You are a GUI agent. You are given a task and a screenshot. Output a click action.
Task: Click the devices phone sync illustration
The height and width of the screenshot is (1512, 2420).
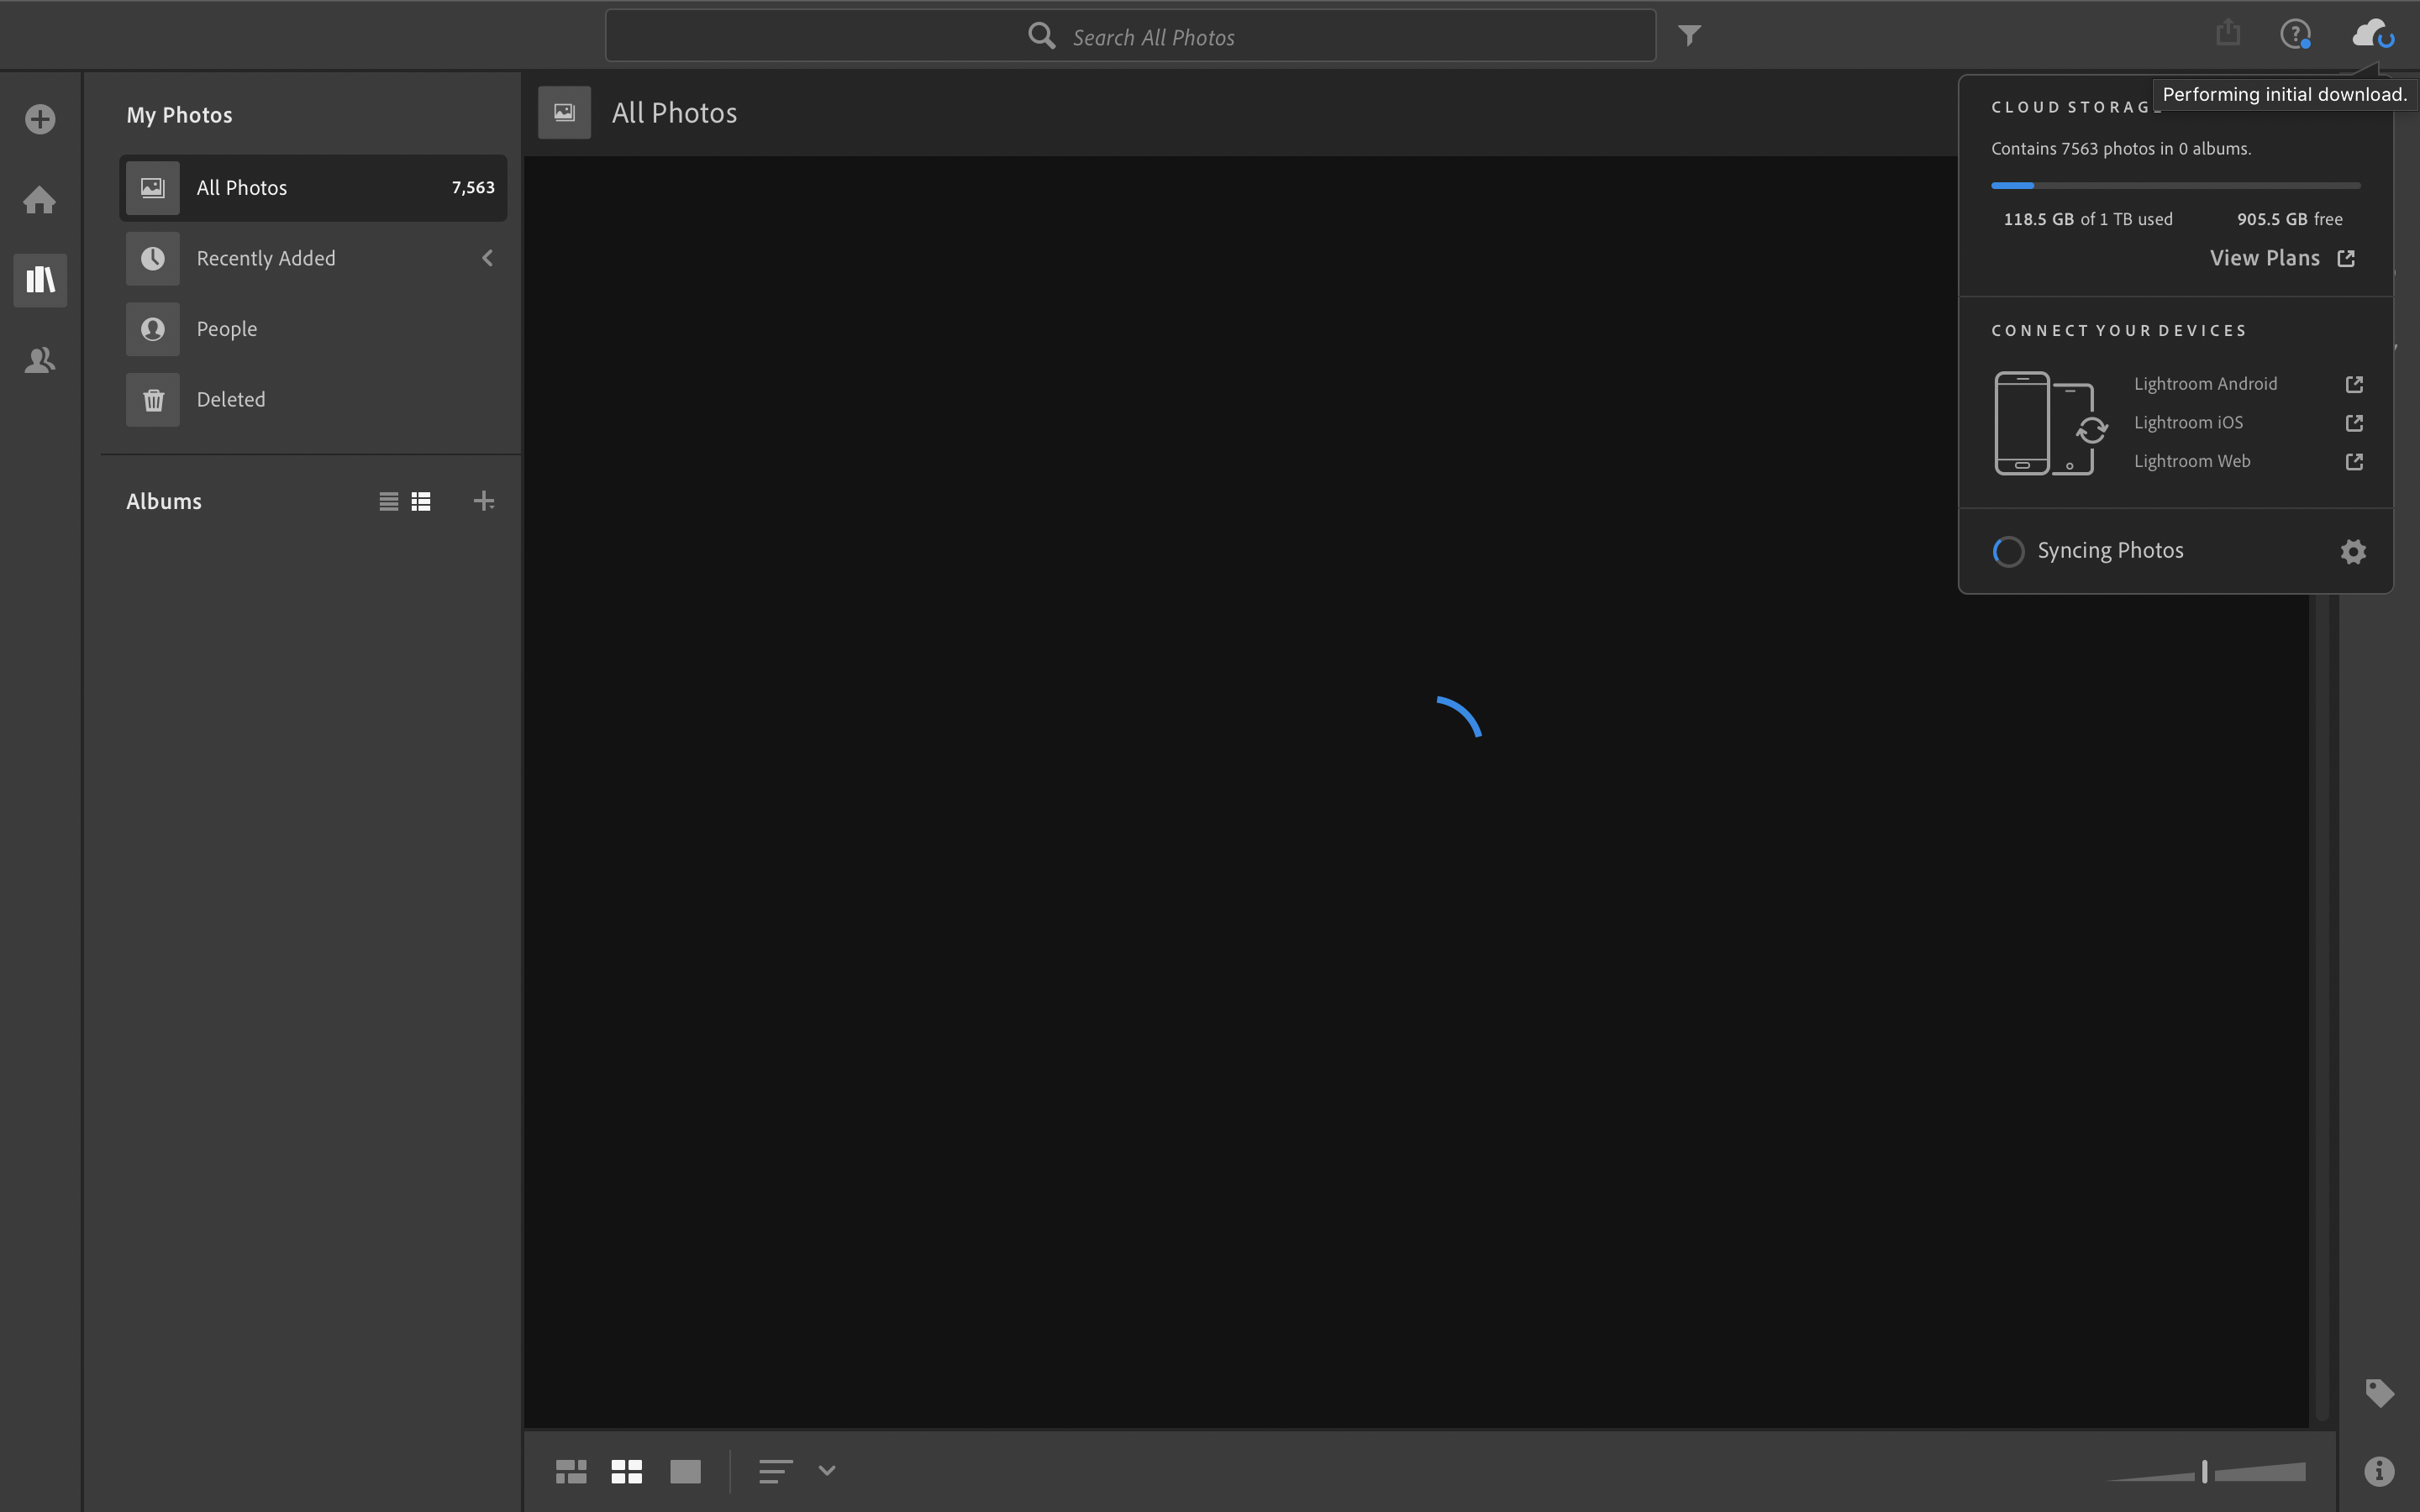(2051, 423)
